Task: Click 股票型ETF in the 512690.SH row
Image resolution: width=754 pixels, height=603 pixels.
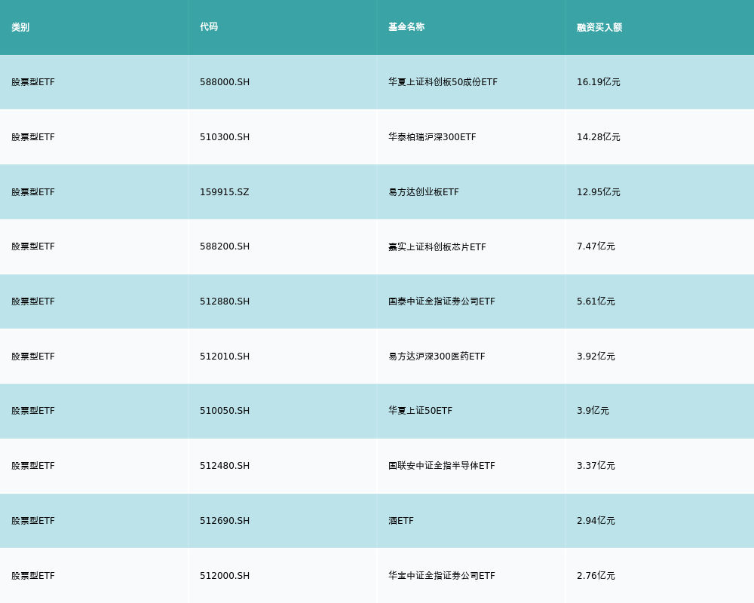Action: [x=33, y=521]
